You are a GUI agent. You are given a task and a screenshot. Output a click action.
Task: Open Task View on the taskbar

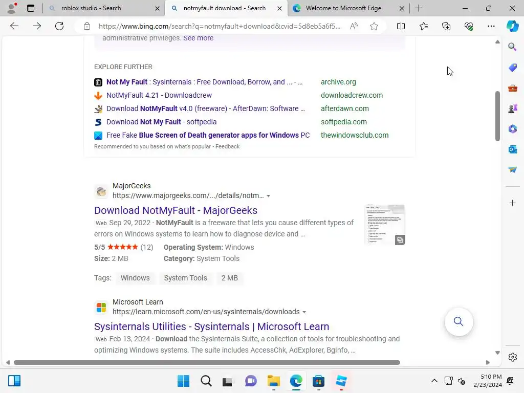(x=228, y=381)
